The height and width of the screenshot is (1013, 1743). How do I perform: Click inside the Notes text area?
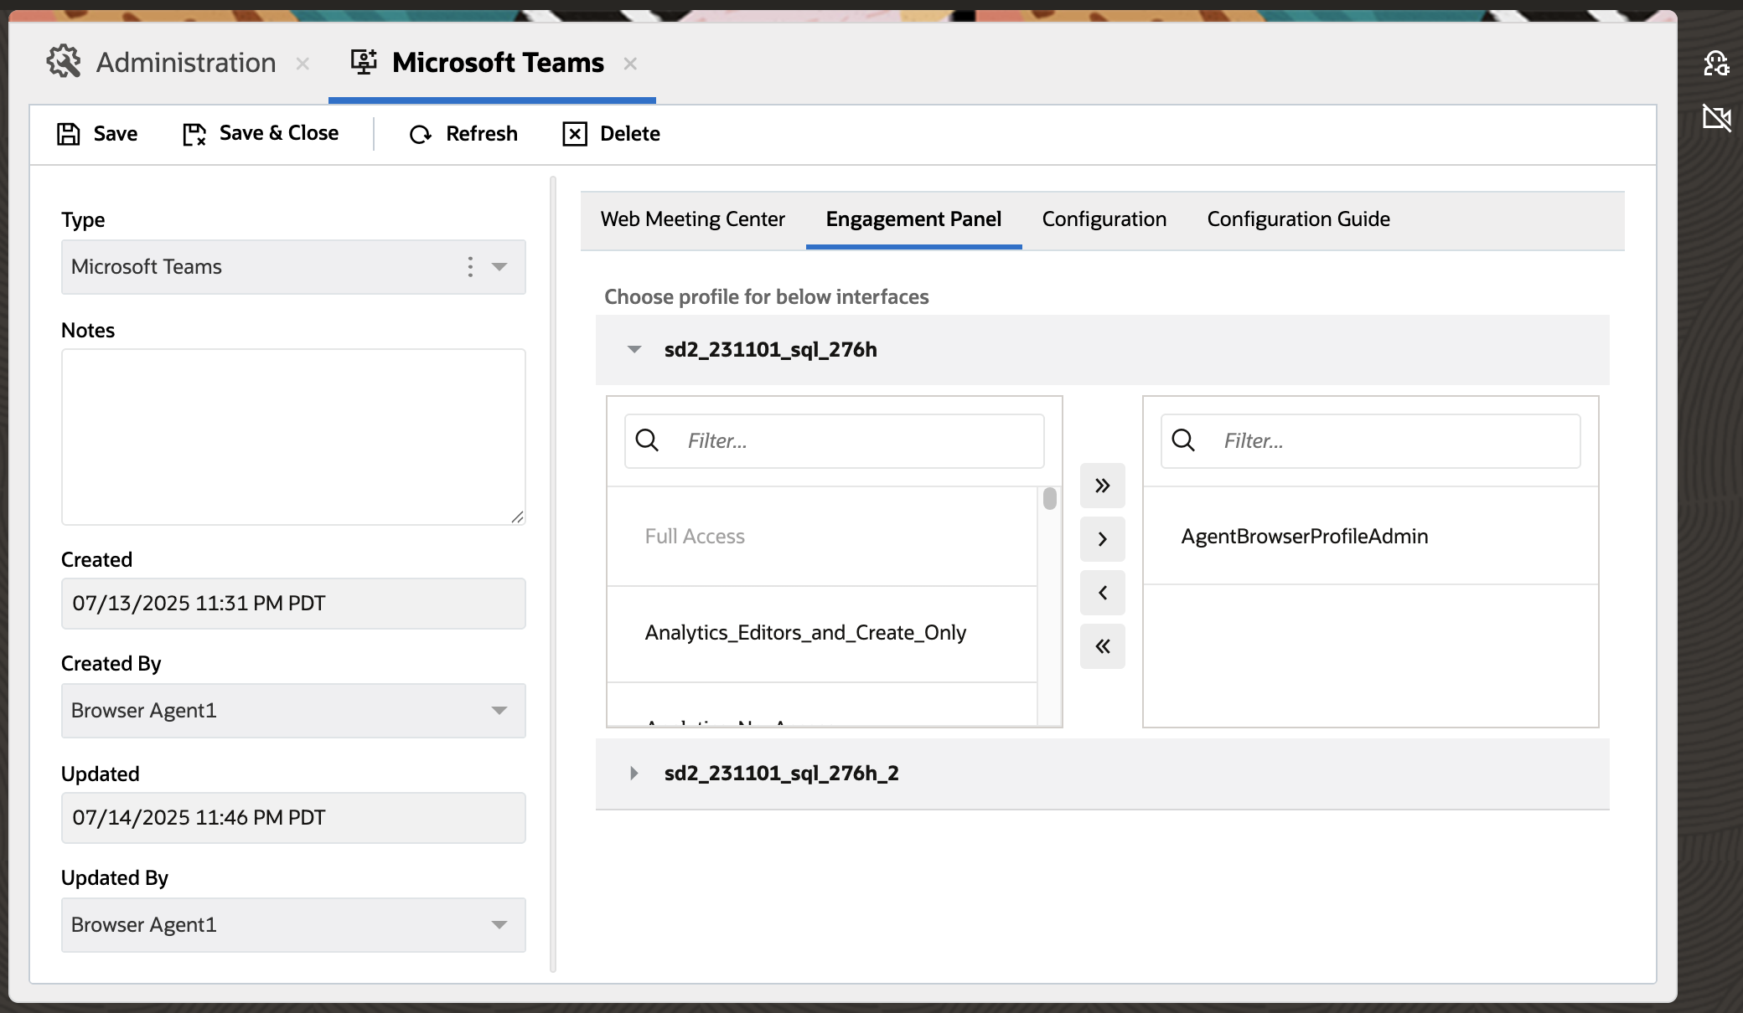292,435
